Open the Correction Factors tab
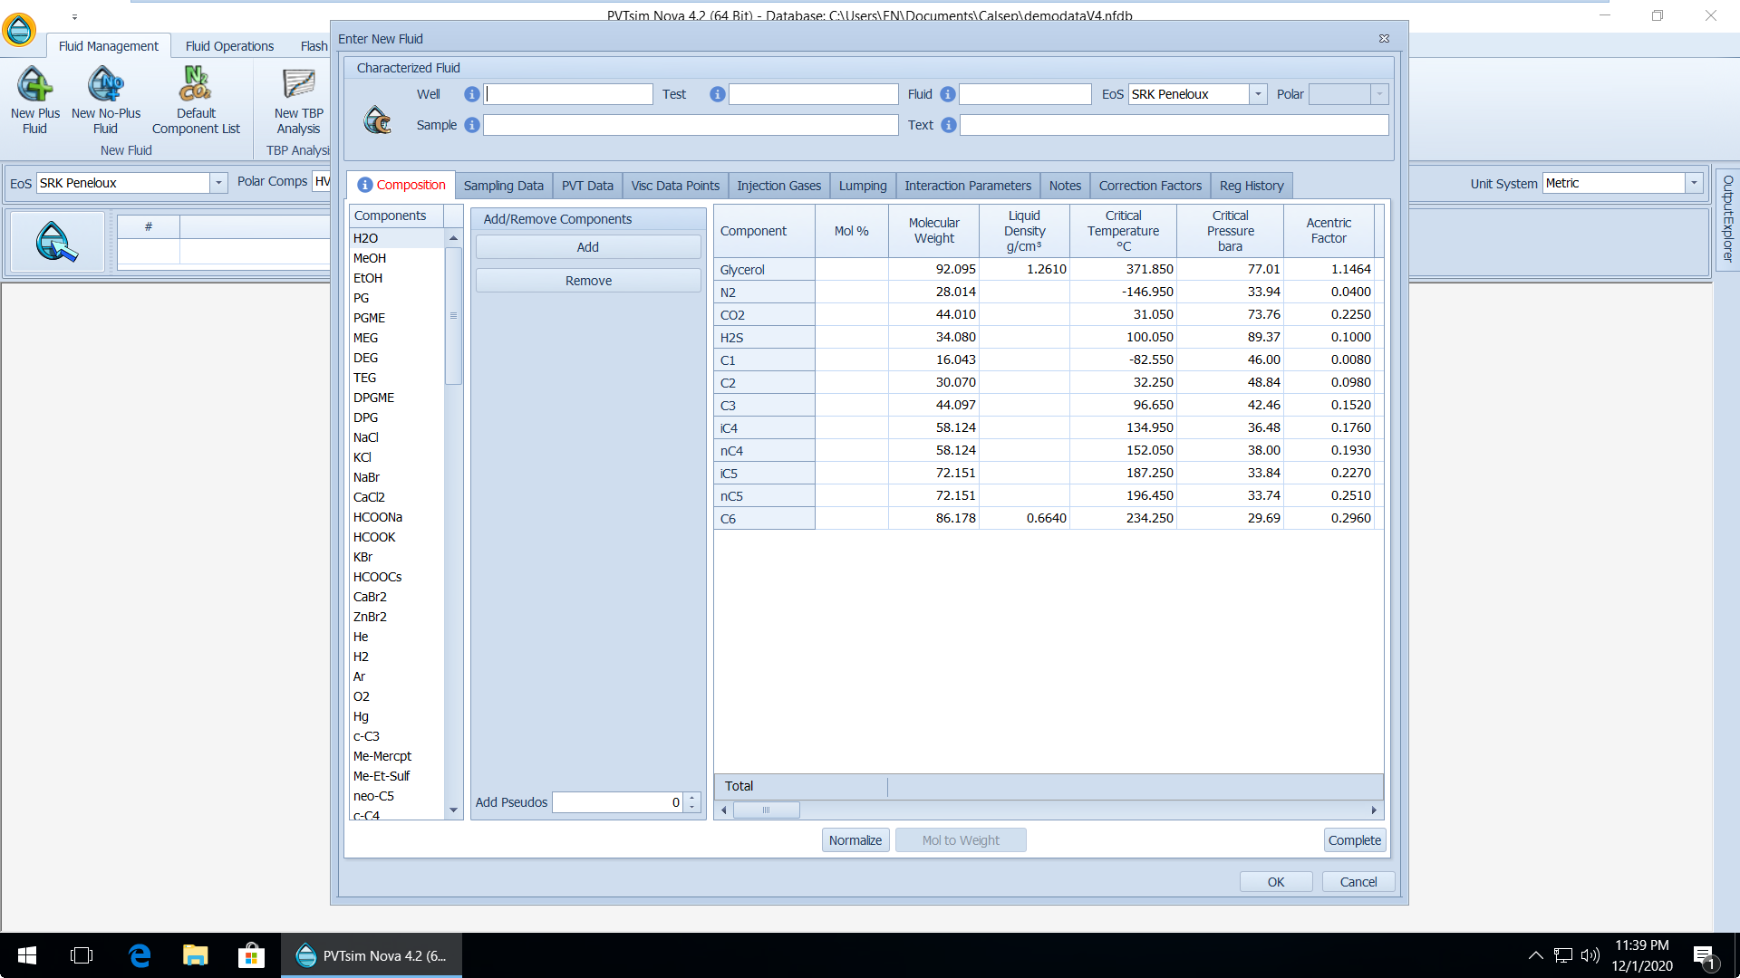This screenshot has width=1740, height=978. (1150, 186)
